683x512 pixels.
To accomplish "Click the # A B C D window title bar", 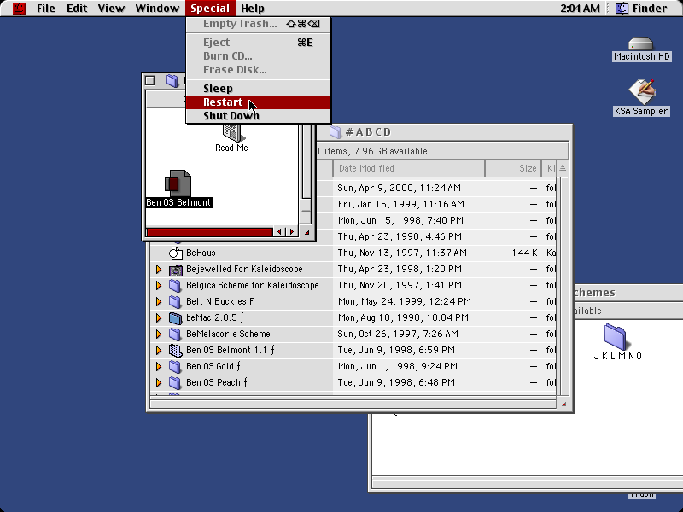I will pyautogui.click(x=444, y=132).
